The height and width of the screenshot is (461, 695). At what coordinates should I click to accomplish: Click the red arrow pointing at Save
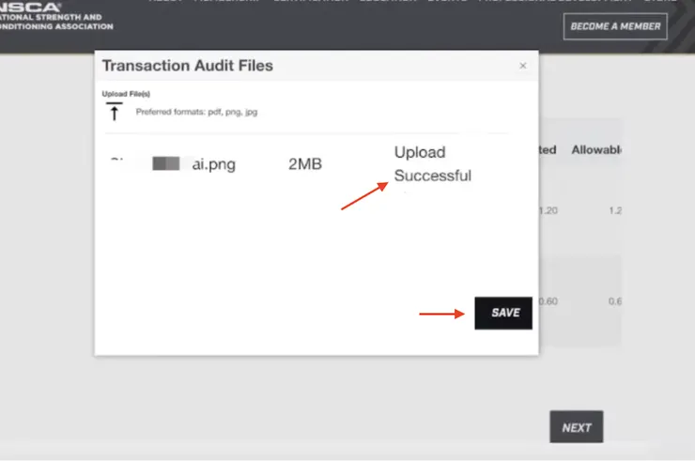(442, 314)
